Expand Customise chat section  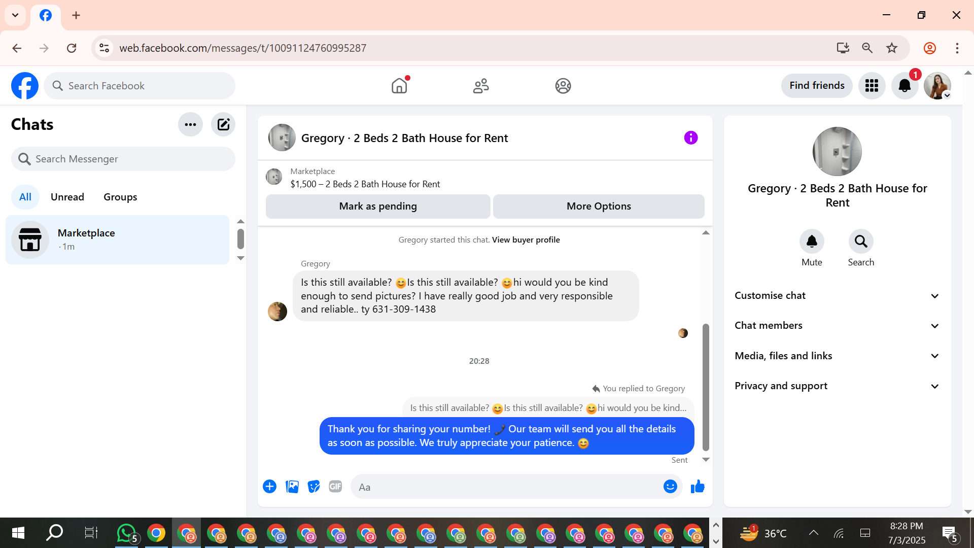click(837, 296)
